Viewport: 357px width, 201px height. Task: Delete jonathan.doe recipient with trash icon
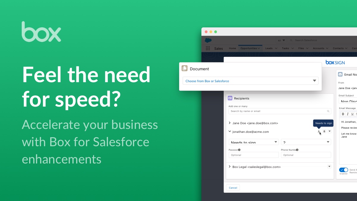pos(324,131)
